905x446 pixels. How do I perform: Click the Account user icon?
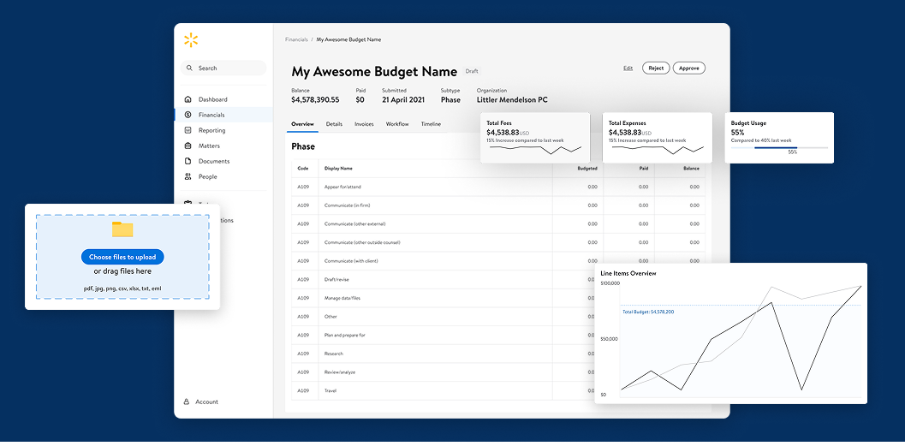pos(187,401)
